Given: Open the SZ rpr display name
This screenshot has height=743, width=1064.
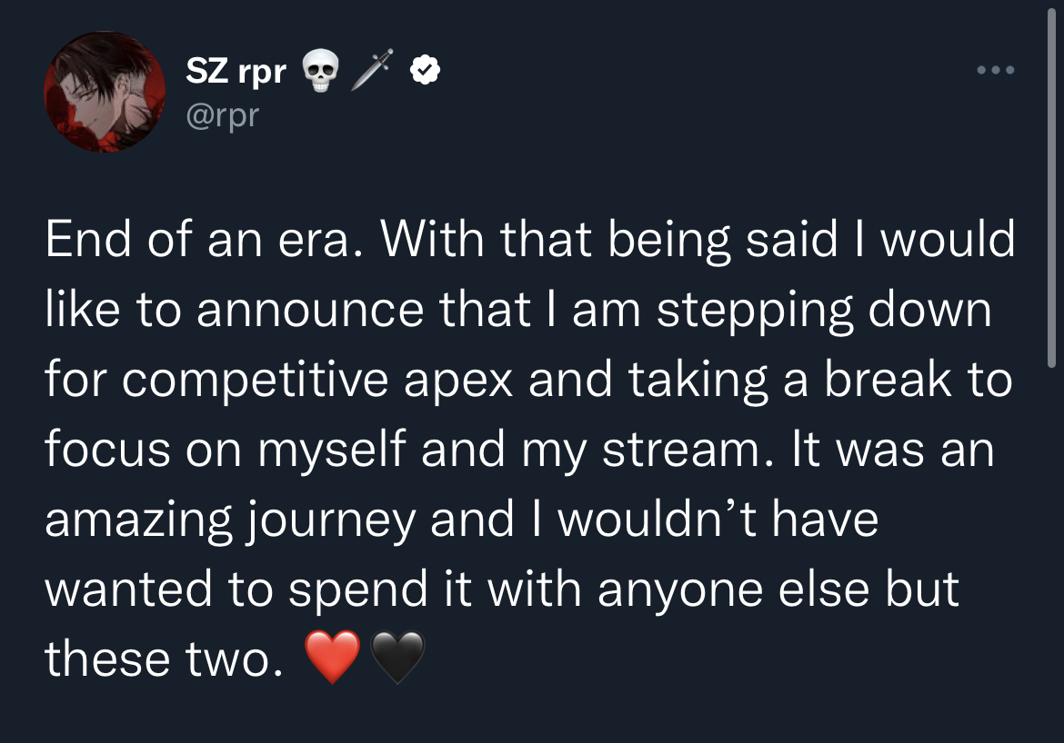Looking at the screenshot, I should [x=236, y=71].
